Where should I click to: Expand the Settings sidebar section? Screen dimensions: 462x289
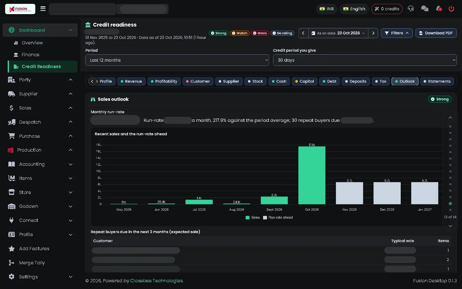(40, 277)
